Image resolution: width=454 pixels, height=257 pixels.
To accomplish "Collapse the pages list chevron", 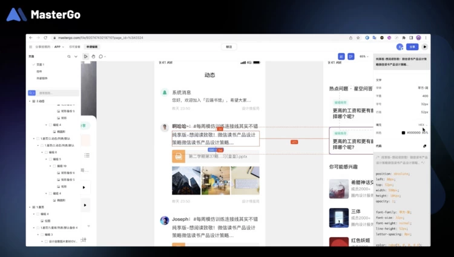I will (76, 56).
